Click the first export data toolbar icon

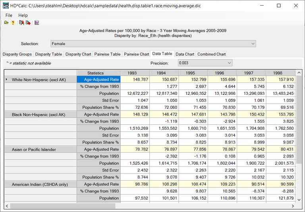[x=21, y=23]
